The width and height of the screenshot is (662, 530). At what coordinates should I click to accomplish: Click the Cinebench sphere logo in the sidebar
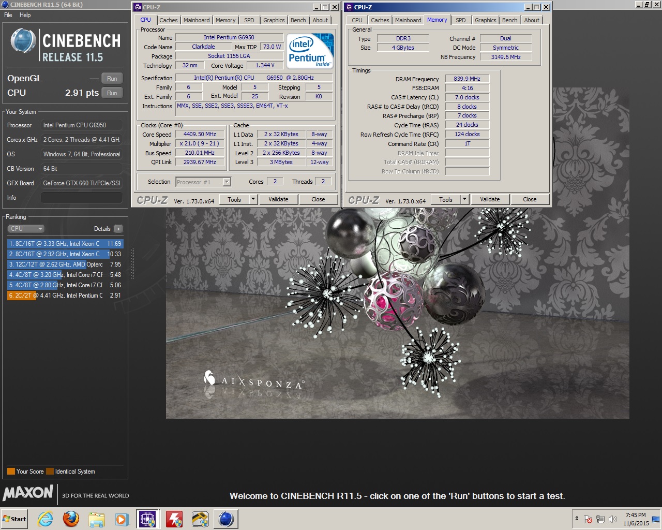point(23,41)
